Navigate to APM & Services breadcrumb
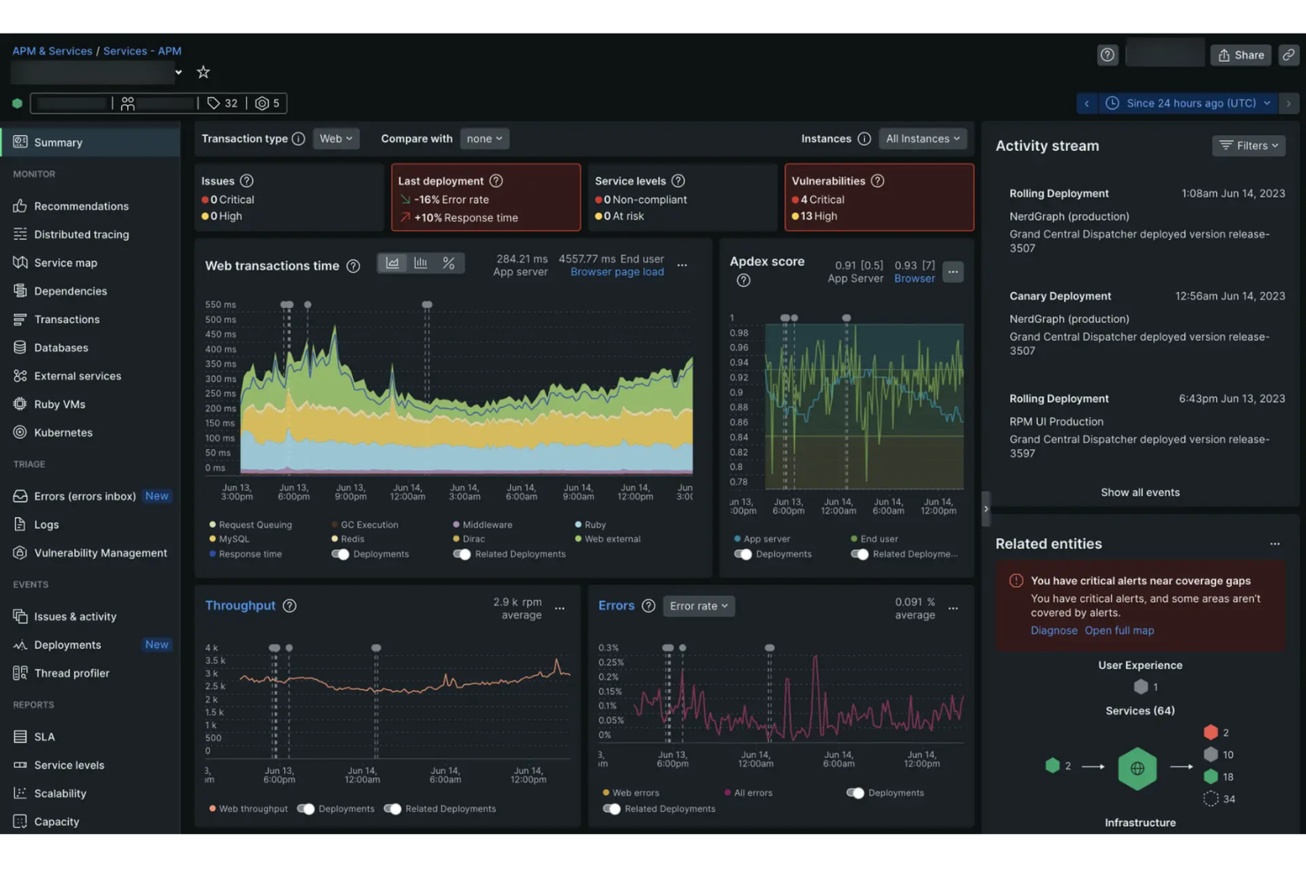 click(52, 50)
